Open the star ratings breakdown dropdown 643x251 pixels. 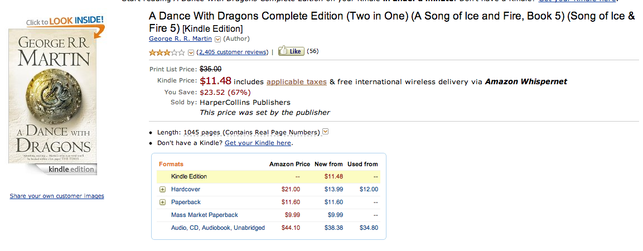click(x=191, y=52)
